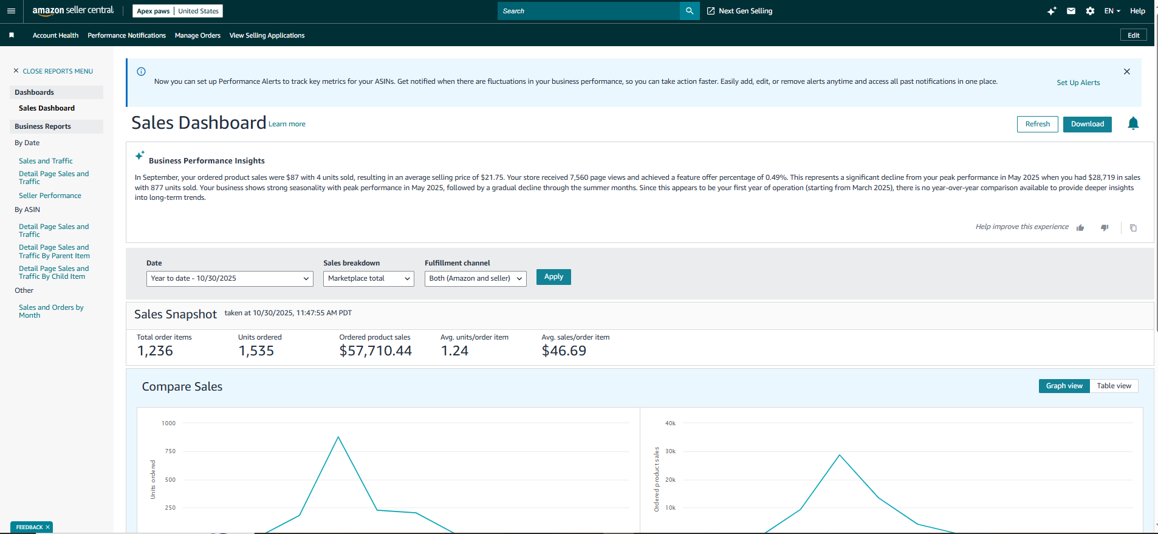Viewport: 1158px width, 534px height.
Task: Go to Manage Orders
Action: (197, 36)
